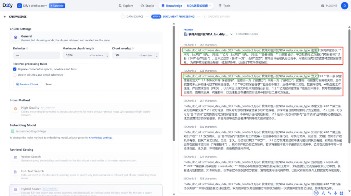Viewport: 351px width, 196px height.
Task: Click the Preview Chunk button
Action: (27, 84)
